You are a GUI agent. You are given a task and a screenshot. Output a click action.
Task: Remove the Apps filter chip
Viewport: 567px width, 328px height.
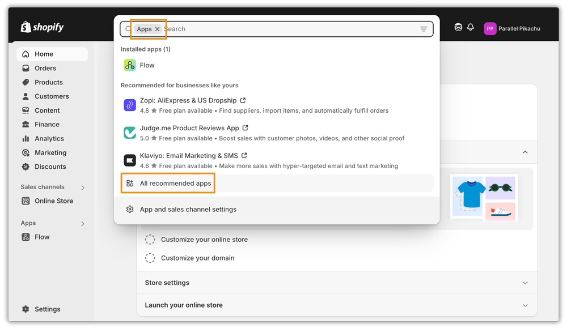[x=157, y=29]
